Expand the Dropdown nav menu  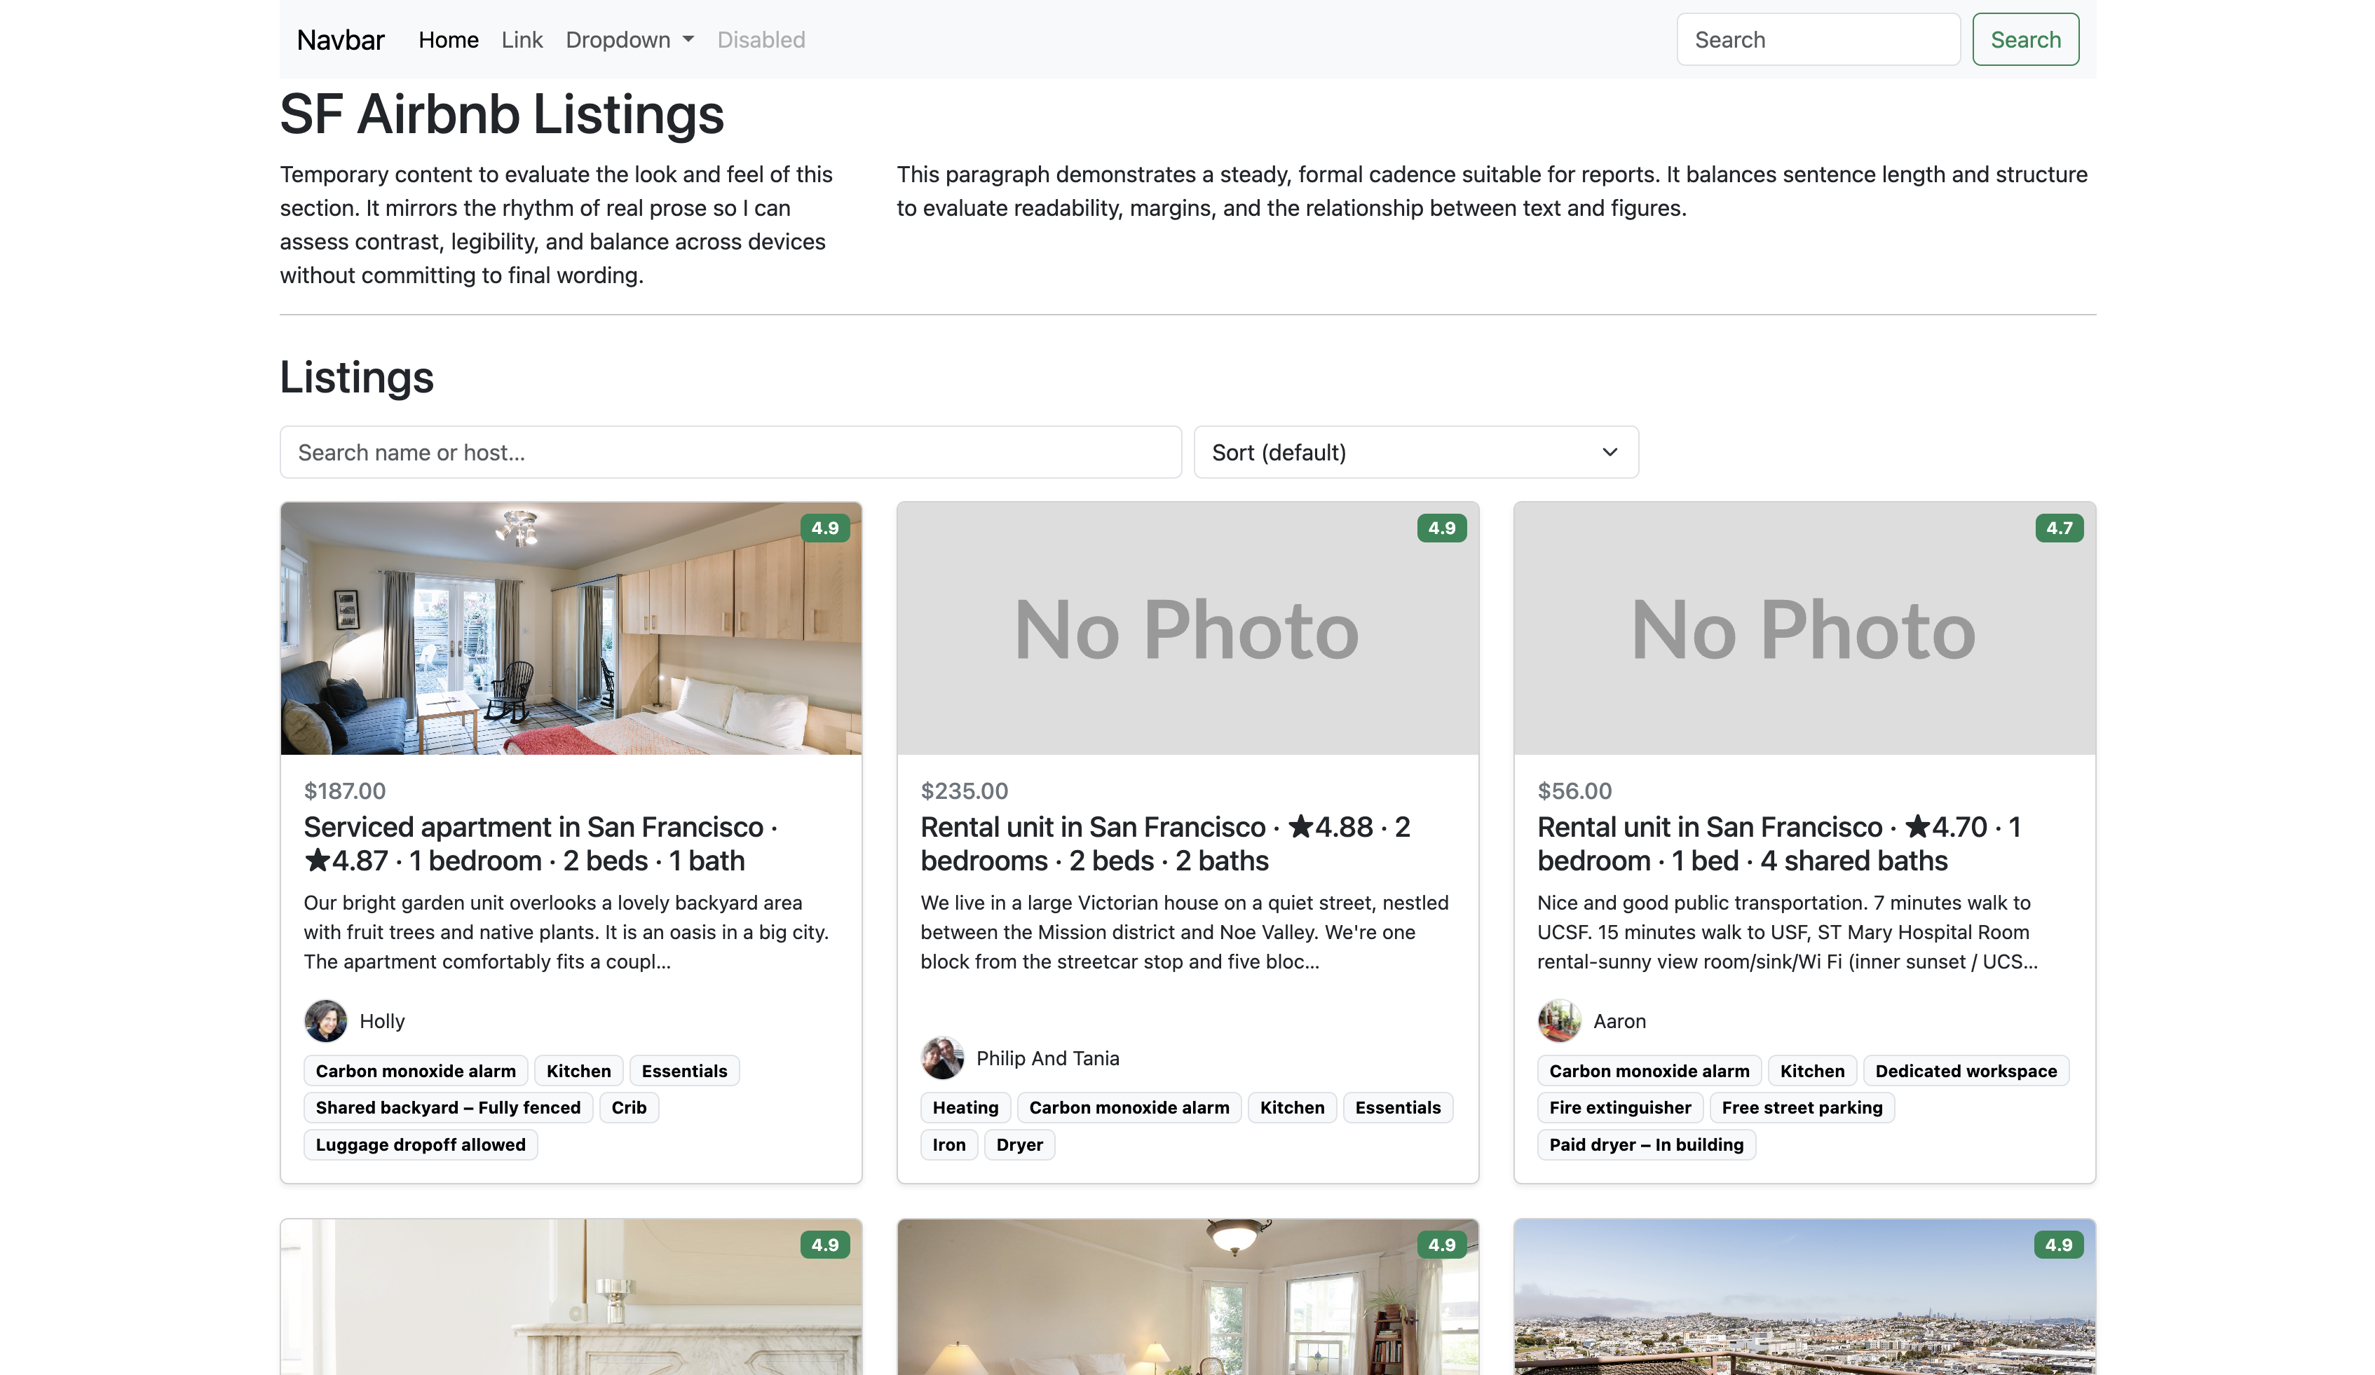(x=630, y=39)
